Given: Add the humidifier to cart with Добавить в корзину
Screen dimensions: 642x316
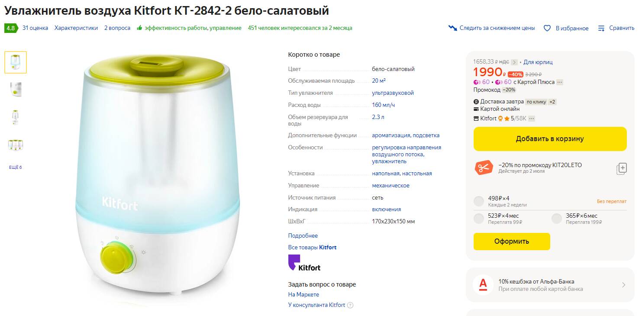Looking at the screenshot, I should [x=550, y=139].
